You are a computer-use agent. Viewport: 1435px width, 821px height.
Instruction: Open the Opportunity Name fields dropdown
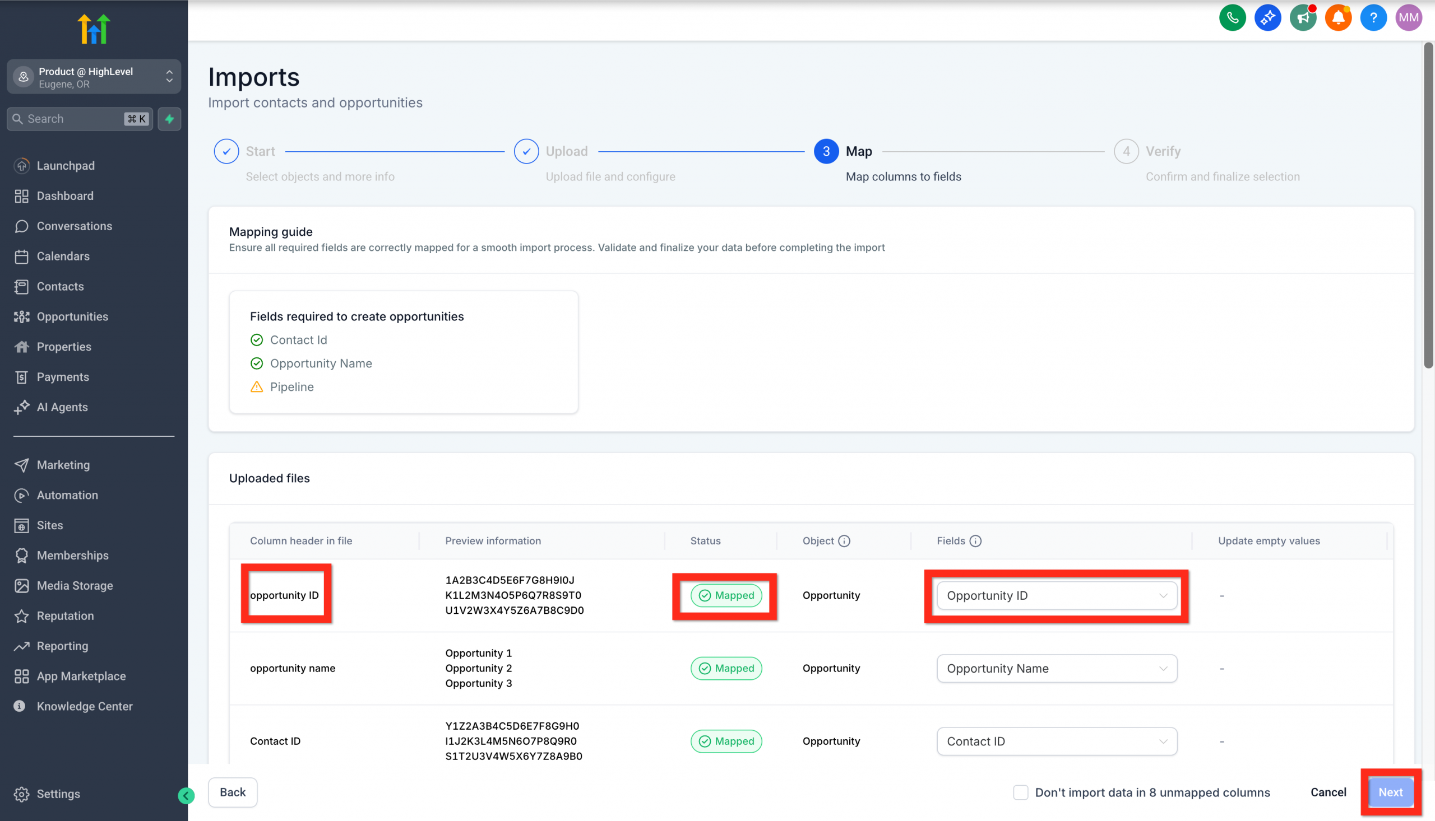(1056, 668)
